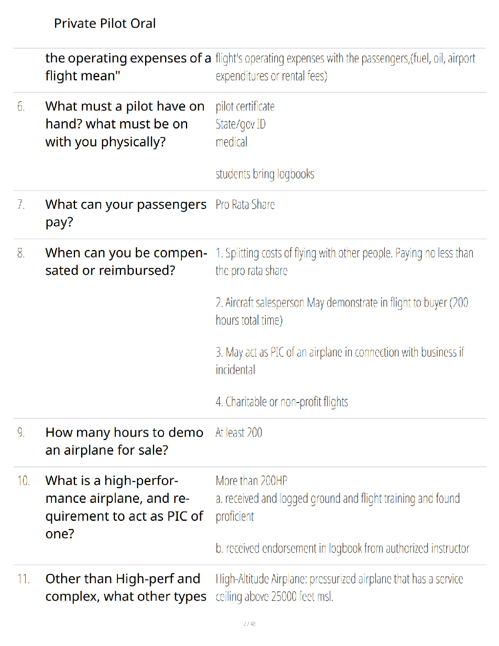The height and width of the screenshot is (646, 499).
Task: Click the 'Private Pilot Oral' title
Action: point(105,24)
